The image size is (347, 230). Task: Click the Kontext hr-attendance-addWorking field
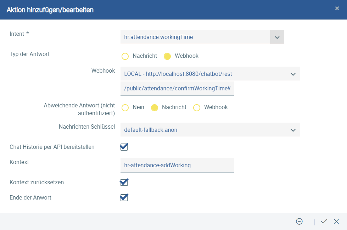click(177, 166)
